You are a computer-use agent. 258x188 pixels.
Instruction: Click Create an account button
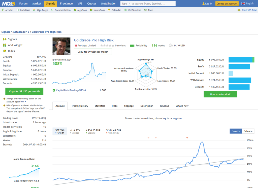tap(227, 4)
